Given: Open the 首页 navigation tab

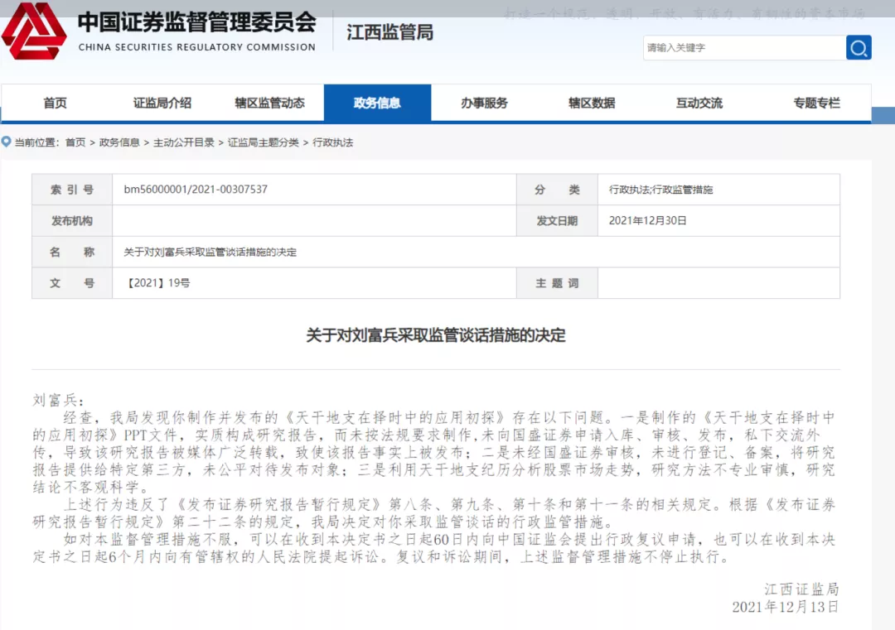Looking at the screenshot, I should click(55, 103).
